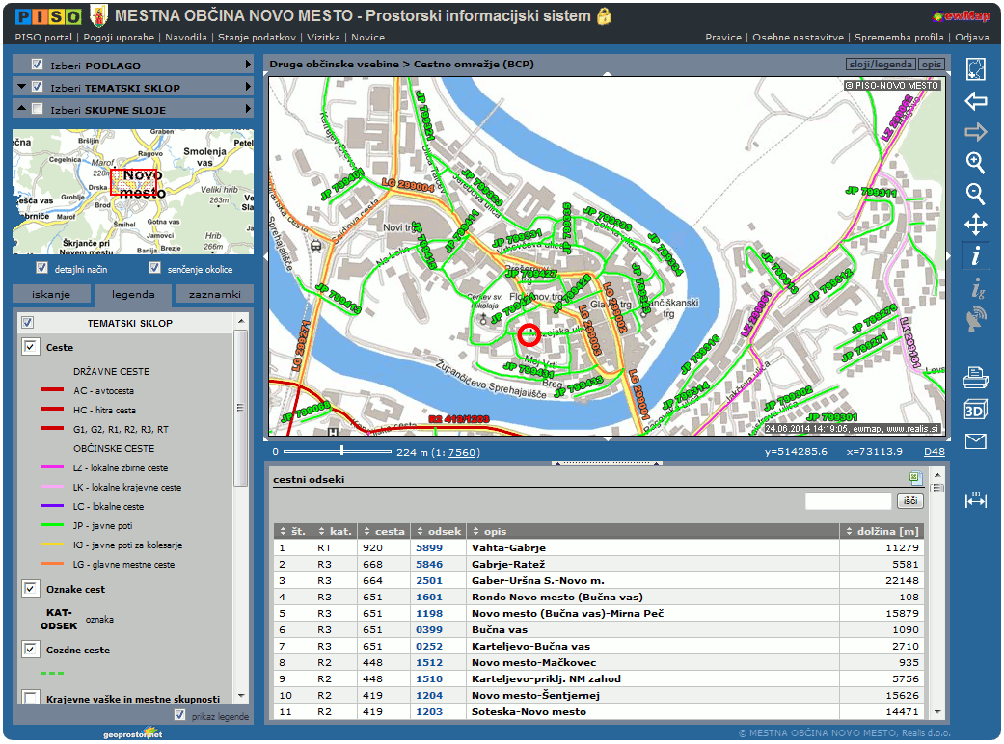Image resolution: width=1004 pixels, height=744 pixels.
Task: Uncheck the Ceste layer checkbox
Action: click(x=31, y=347)
